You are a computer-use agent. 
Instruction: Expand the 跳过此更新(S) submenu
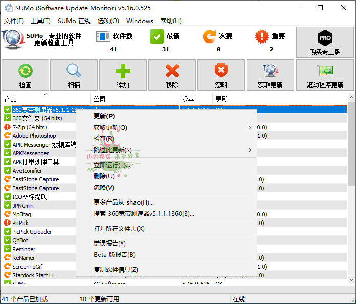pos(250,150)
